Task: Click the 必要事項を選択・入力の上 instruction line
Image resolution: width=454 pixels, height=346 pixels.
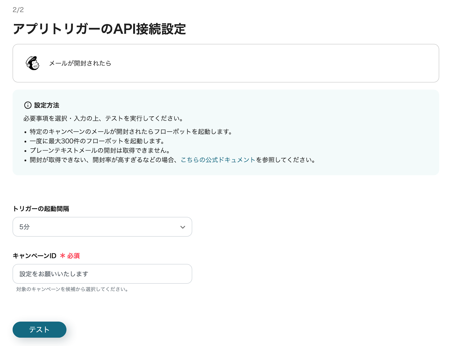Action: (x=103, y=118)
